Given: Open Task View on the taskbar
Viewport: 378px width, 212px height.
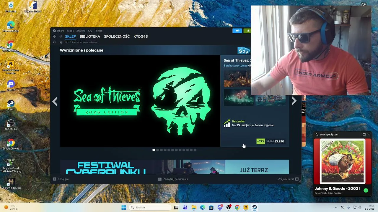Looking at the screenshot, I should (x=176, y=208).
